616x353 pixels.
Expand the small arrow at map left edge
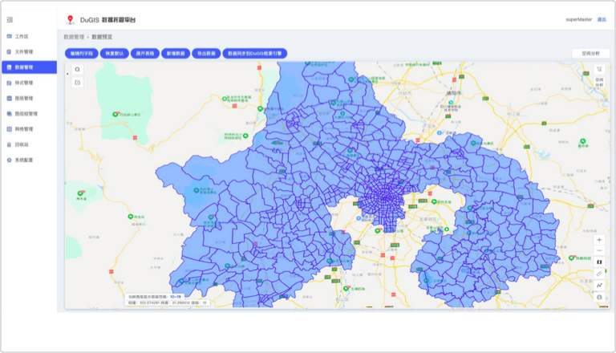tap(67, 74)
